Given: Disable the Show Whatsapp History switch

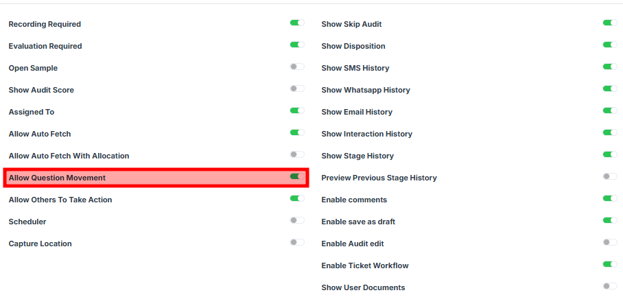Looking at the screenshot, I should (x=610, y=88).
